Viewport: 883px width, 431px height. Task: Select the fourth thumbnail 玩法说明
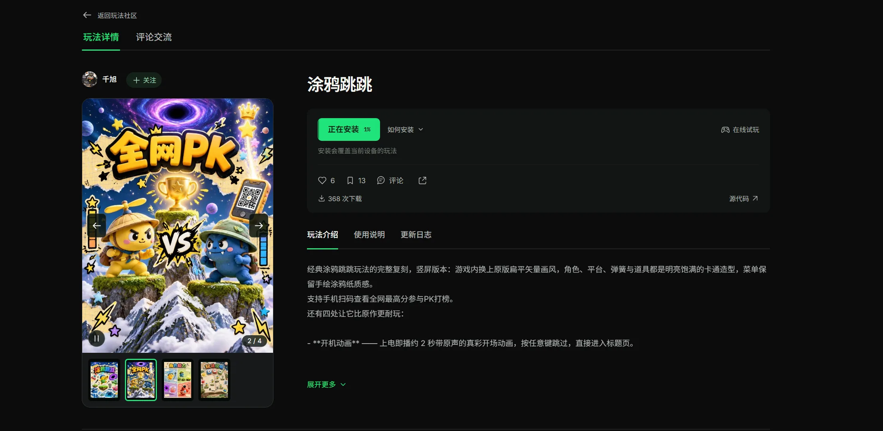[x=214, y=380]
